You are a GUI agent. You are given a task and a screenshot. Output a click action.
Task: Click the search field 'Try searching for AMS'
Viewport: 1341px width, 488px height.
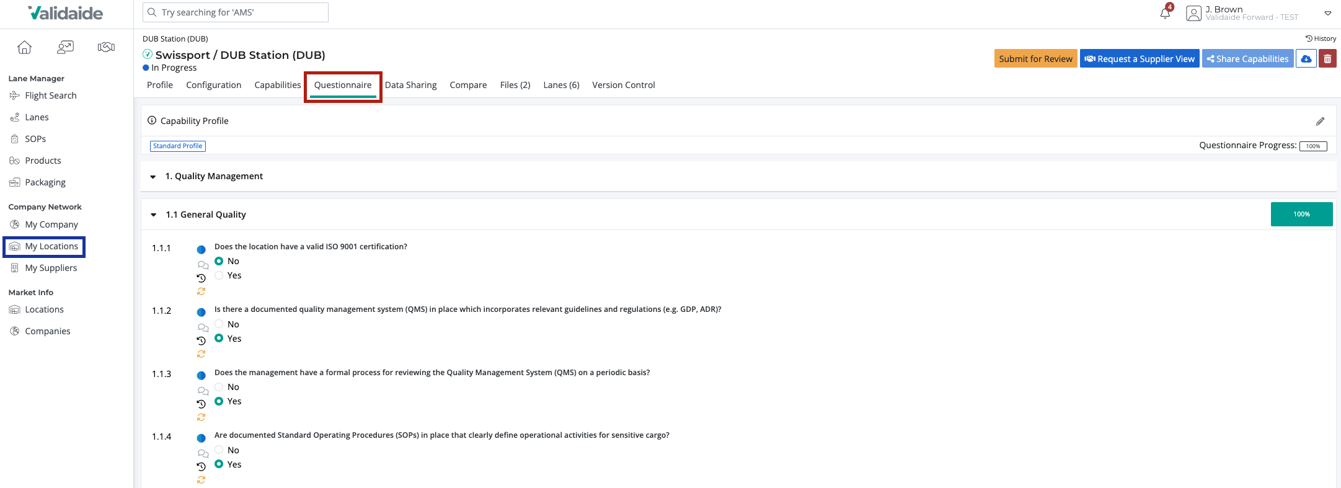(x=236, y=12)
